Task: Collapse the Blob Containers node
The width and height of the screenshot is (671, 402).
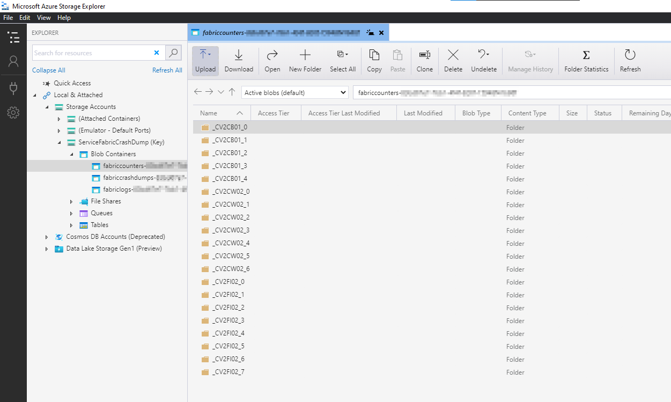Action: tap(71, 154)
